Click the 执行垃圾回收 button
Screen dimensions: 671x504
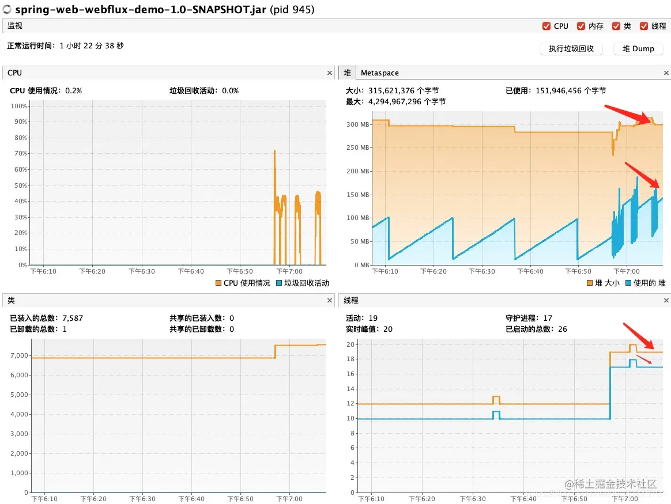pyautogui.click(x=571, y=49)
